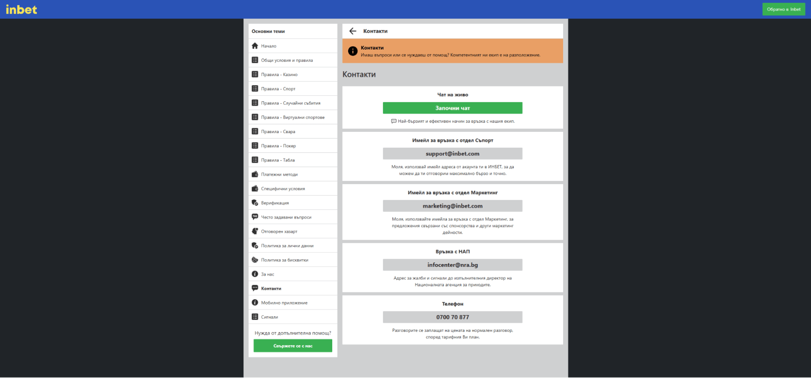Click small chat icon under Започни чат

(x=394, y=121)
